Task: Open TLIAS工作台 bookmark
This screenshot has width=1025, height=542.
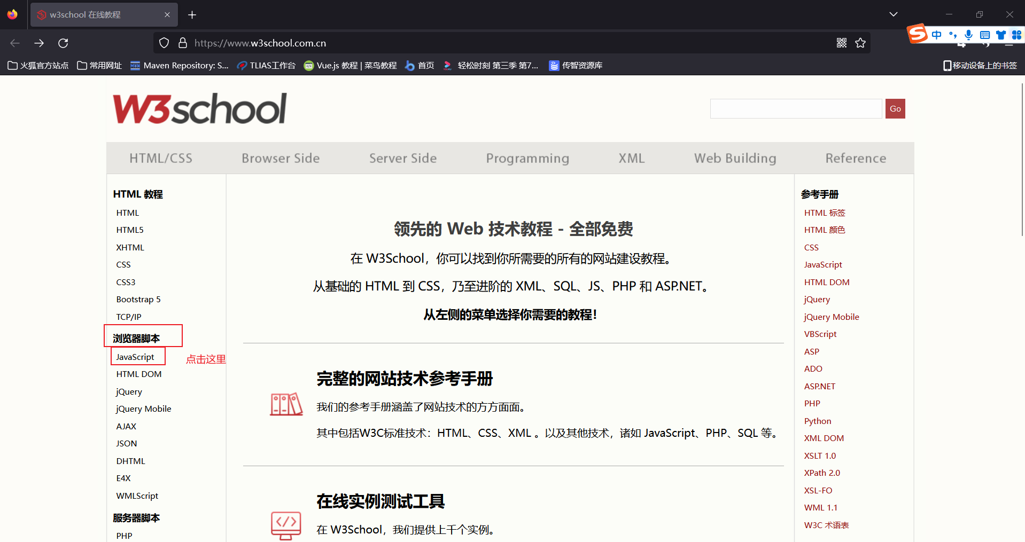Action: (x=266, y=66)
